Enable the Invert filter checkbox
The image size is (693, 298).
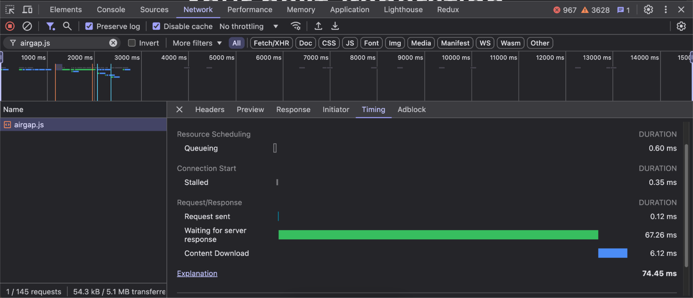click(x=132, y=43)
